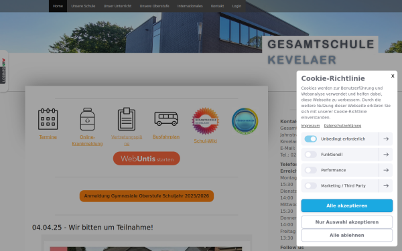
Task: Select the Home menu item
Action: point(58,6)
